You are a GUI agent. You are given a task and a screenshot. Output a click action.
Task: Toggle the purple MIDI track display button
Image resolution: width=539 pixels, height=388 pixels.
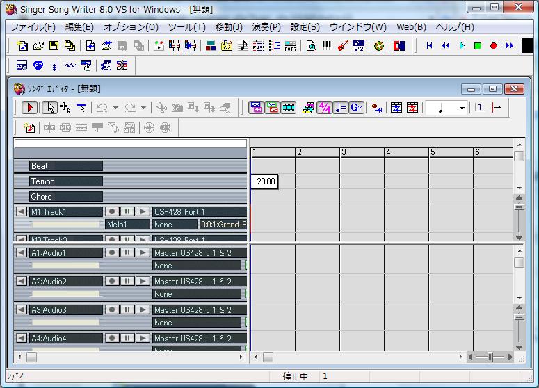[x=256, y=108]
